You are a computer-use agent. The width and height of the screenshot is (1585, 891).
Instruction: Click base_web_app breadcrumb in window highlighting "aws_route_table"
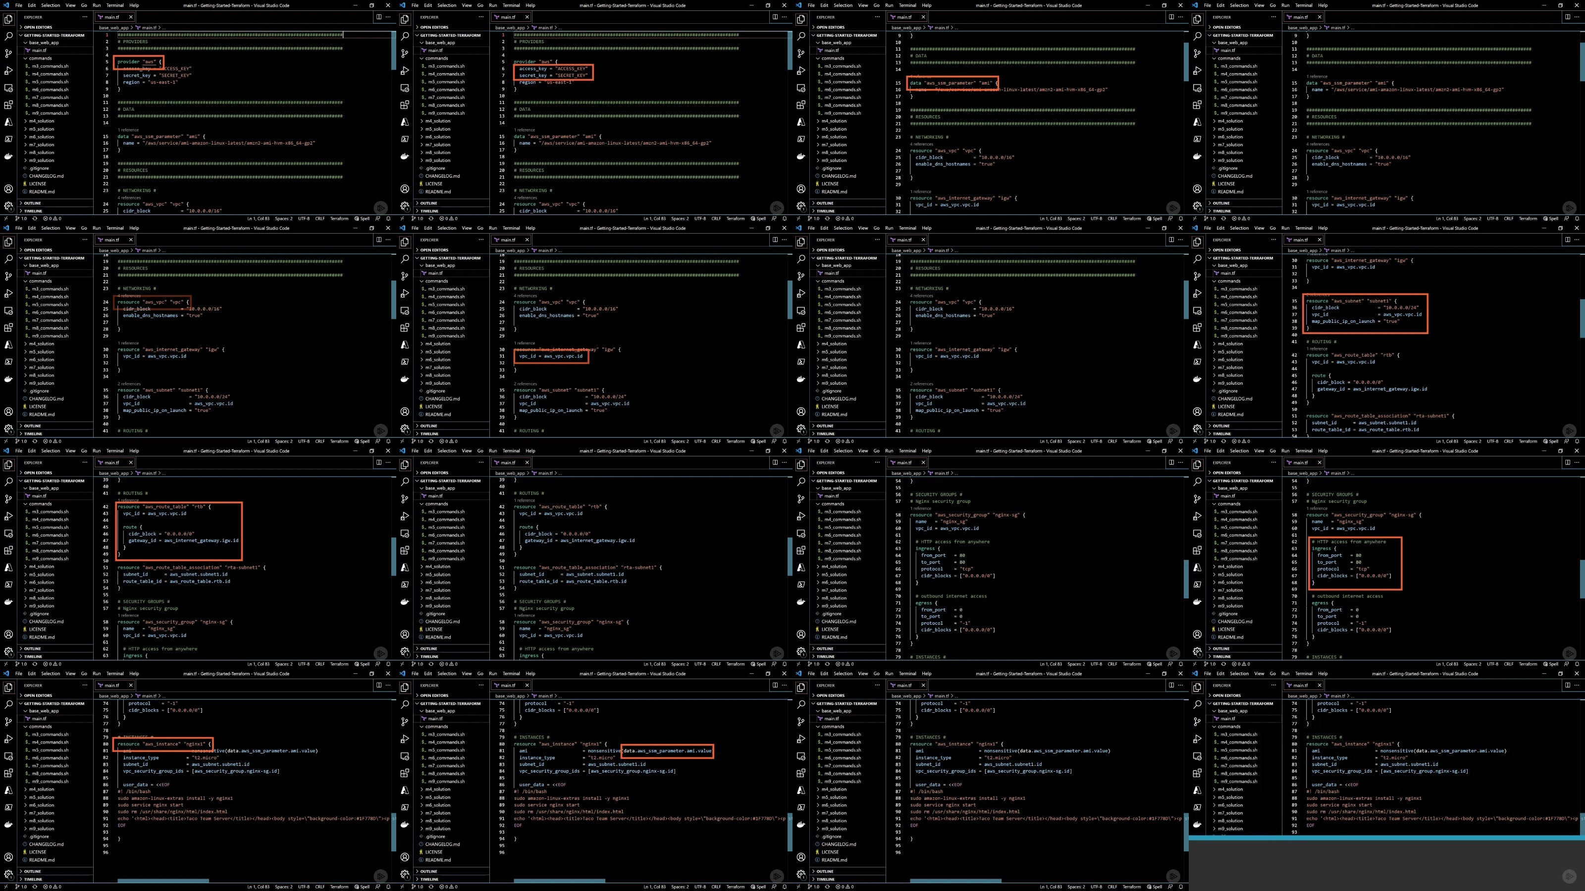(x=113, y=473)
